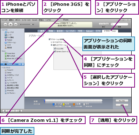Toggle the repeat button at bottom
The height and width of the screenshot is (135, 139).
15,111
